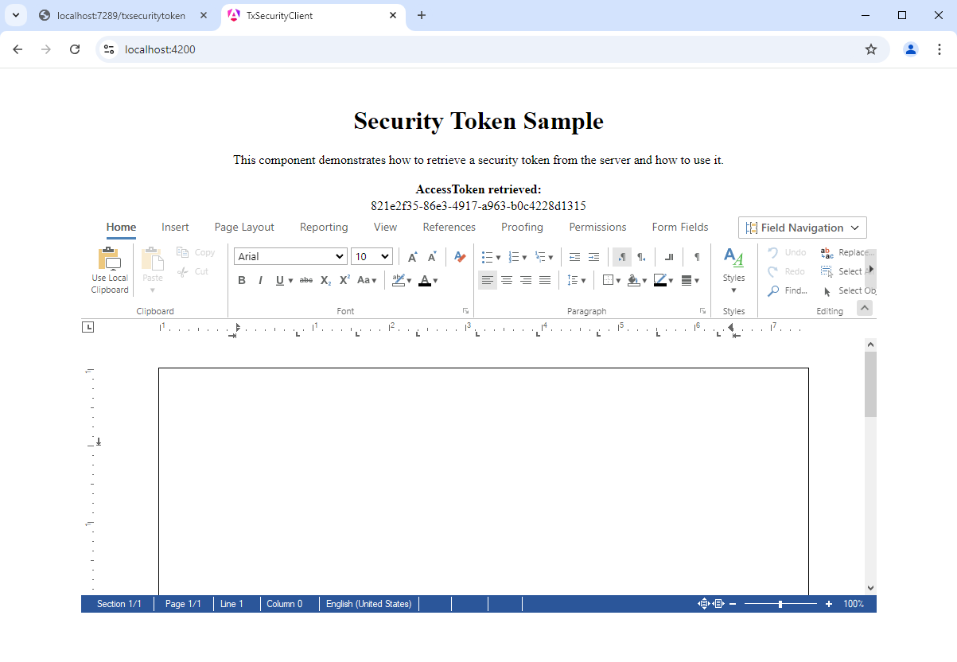Click the clear formatting eraser icon
The width and height of the screenshot is (957, 662).
(x=459, y=256)
